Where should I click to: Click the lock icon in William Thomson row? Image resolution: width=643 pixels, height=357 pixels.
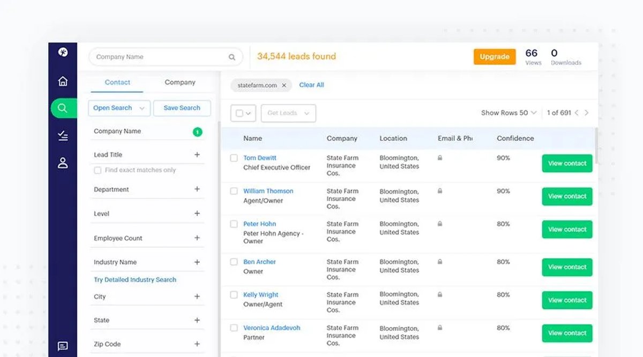tap(440, 191)
